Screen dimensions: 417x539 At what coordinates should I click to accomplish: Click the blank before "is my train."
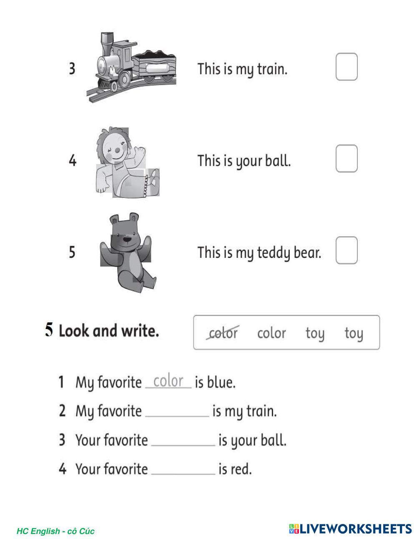click(x=177, y=412)
